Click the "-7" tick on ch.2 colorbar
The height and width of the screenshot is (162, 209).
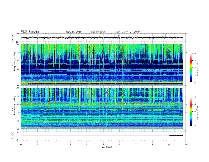(x=195, y=126)
